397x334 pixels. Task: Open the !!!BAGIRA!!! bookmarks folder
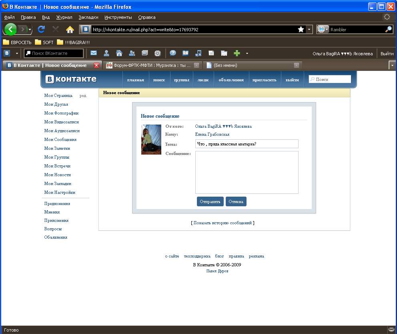73,42
